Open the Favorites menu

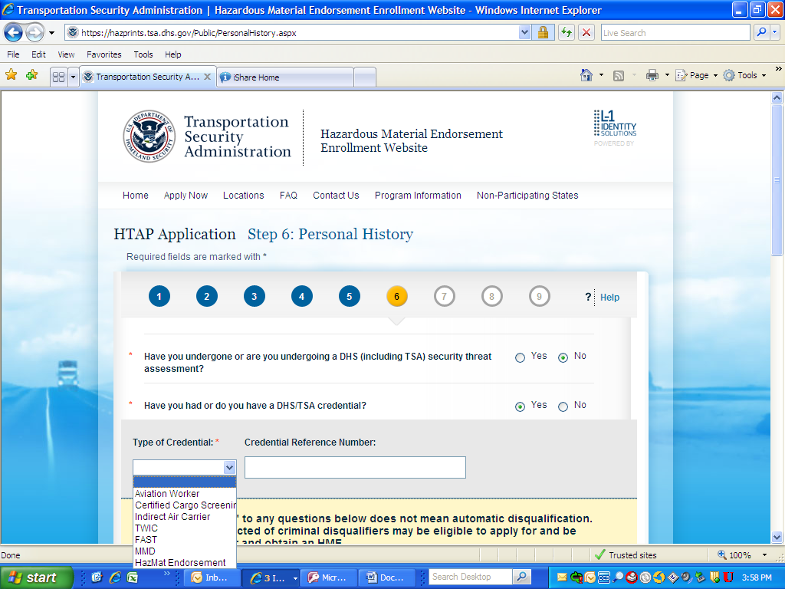[104, 54]
